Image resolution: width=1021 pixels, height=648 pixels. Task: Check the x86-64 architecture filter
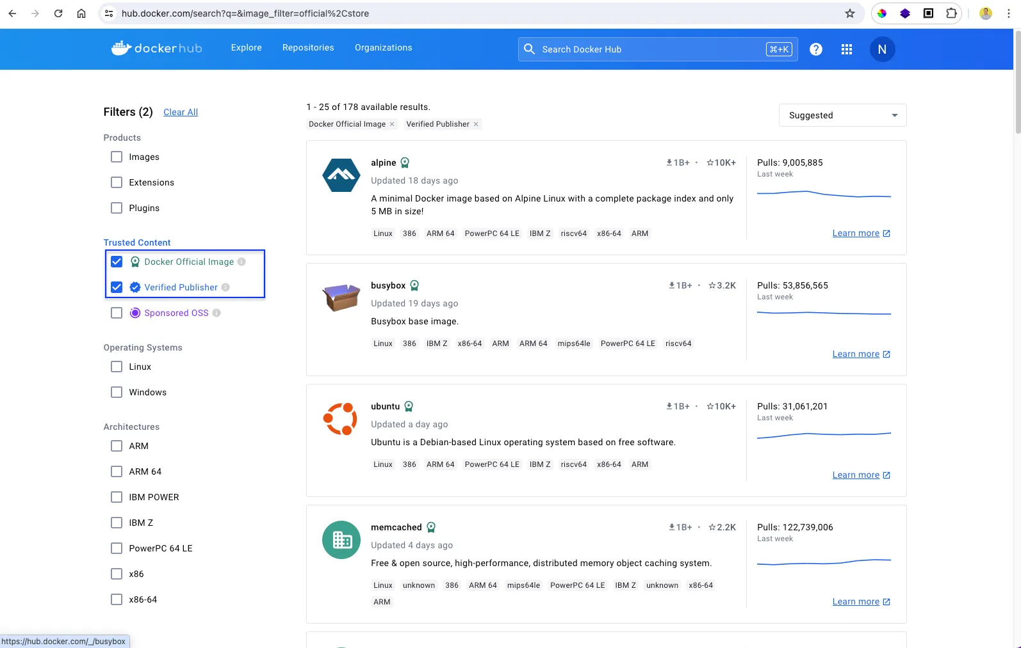point(117,599)
